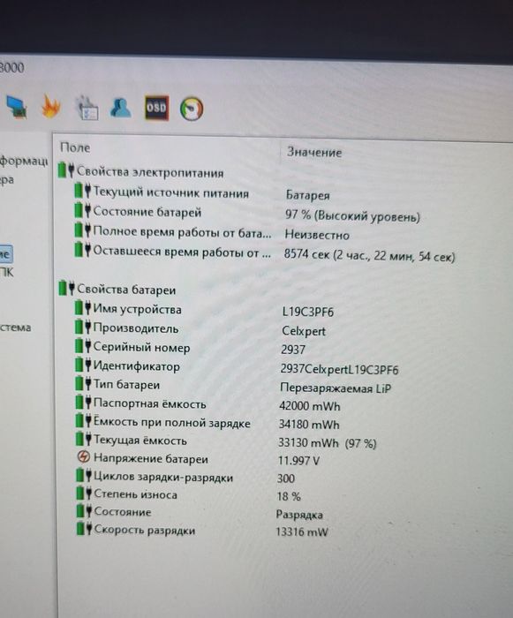Click the value 33130 mWh (97 %)
Image resolution: width=513 pixels, height=618 pixels.
pos(328,443)
